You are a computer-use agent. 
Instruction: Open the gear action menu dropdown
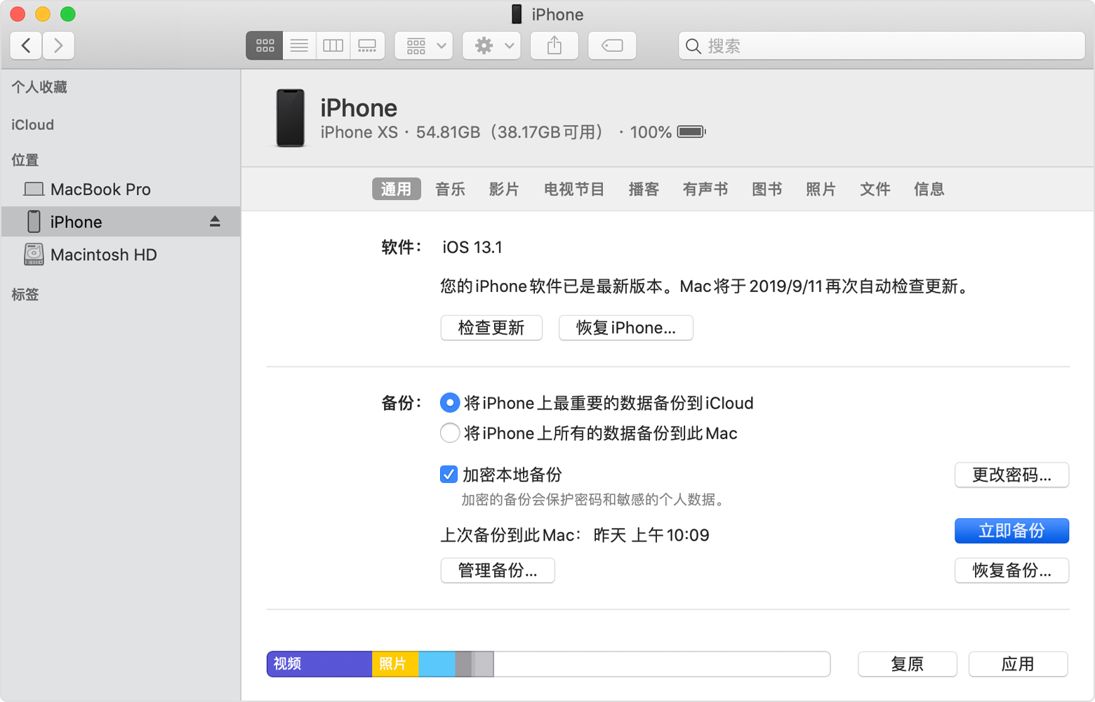pos(491,46)
